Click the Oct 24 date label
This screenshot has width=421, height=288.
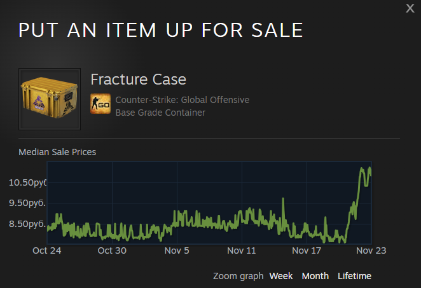pos(47,250)
